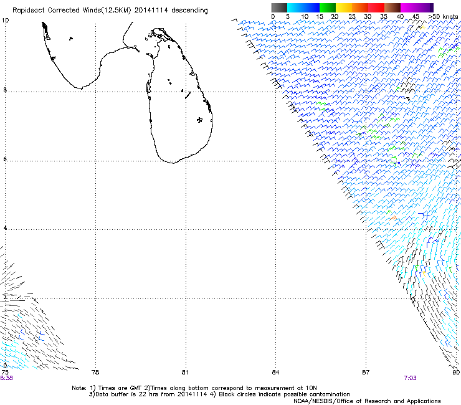The width and height of the screenshot is (461, 405).
Task: Click the '45' label under the color scale
Action: [x=416, y=17]
